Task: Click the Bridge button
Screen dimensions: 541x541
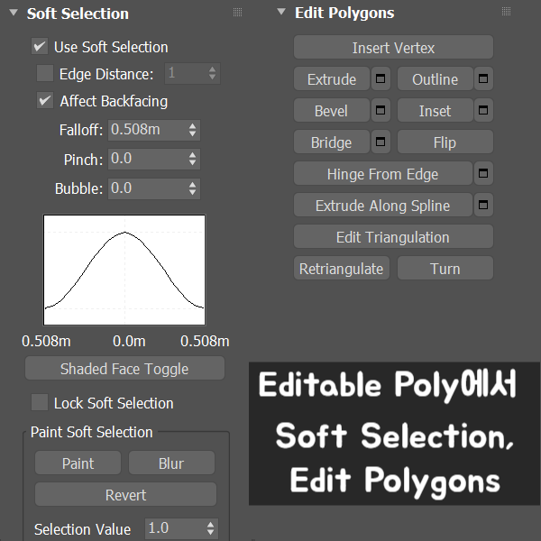Action: [x=332, y=142]
